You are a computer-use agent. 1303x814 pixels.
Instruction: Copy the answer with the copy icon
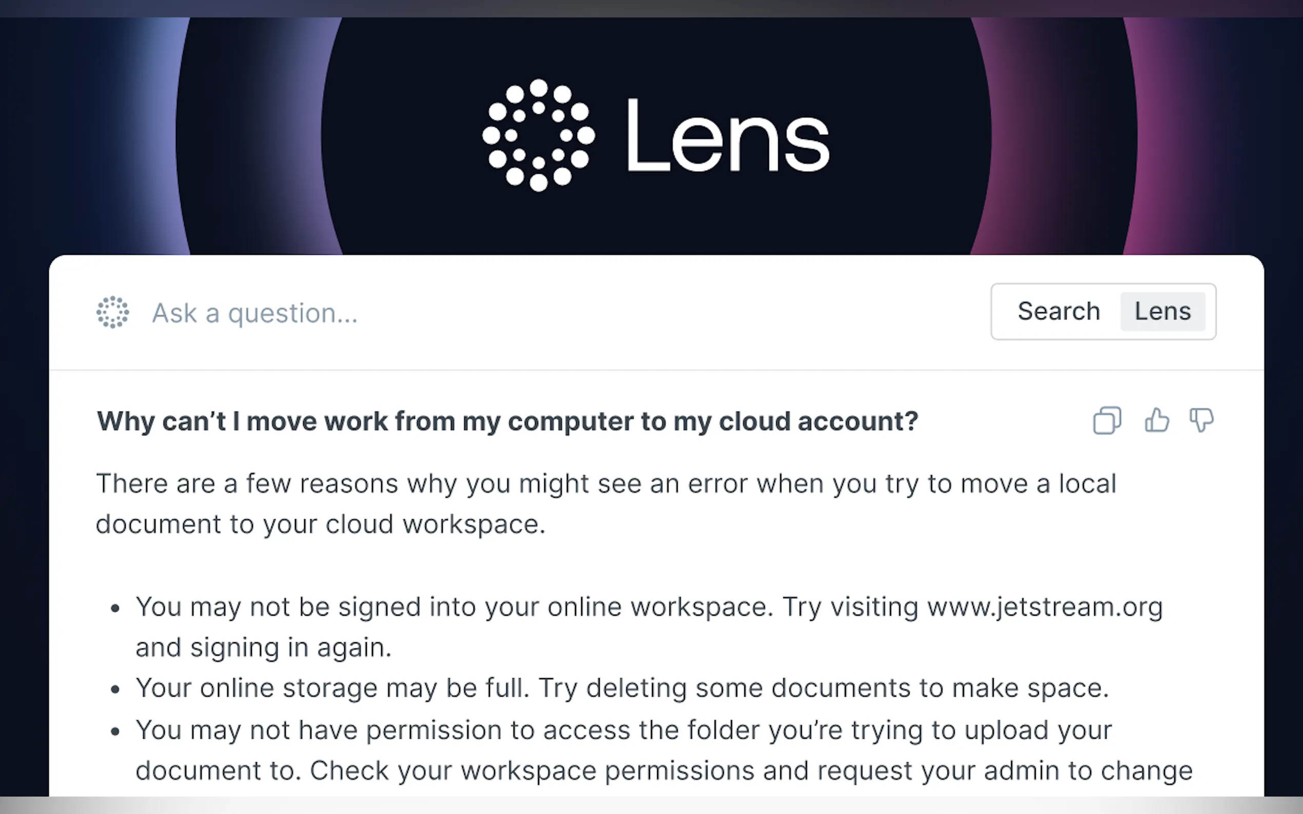pyautogui.click(x=1107, y=420)
